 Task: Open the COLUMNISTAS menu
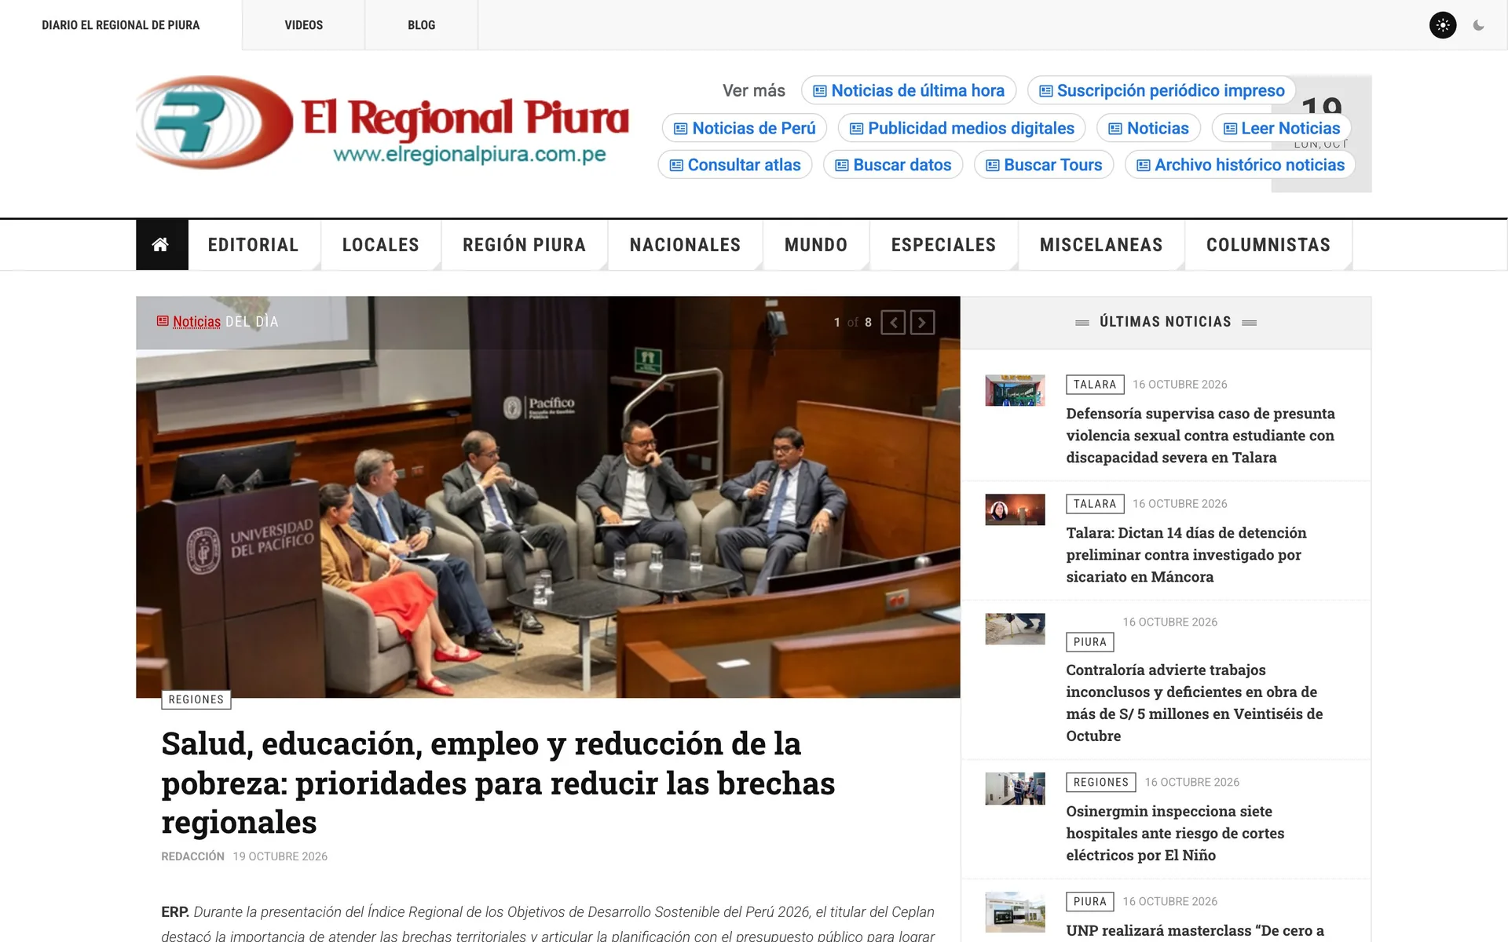pyautogui.click(x=1268, y=245)
